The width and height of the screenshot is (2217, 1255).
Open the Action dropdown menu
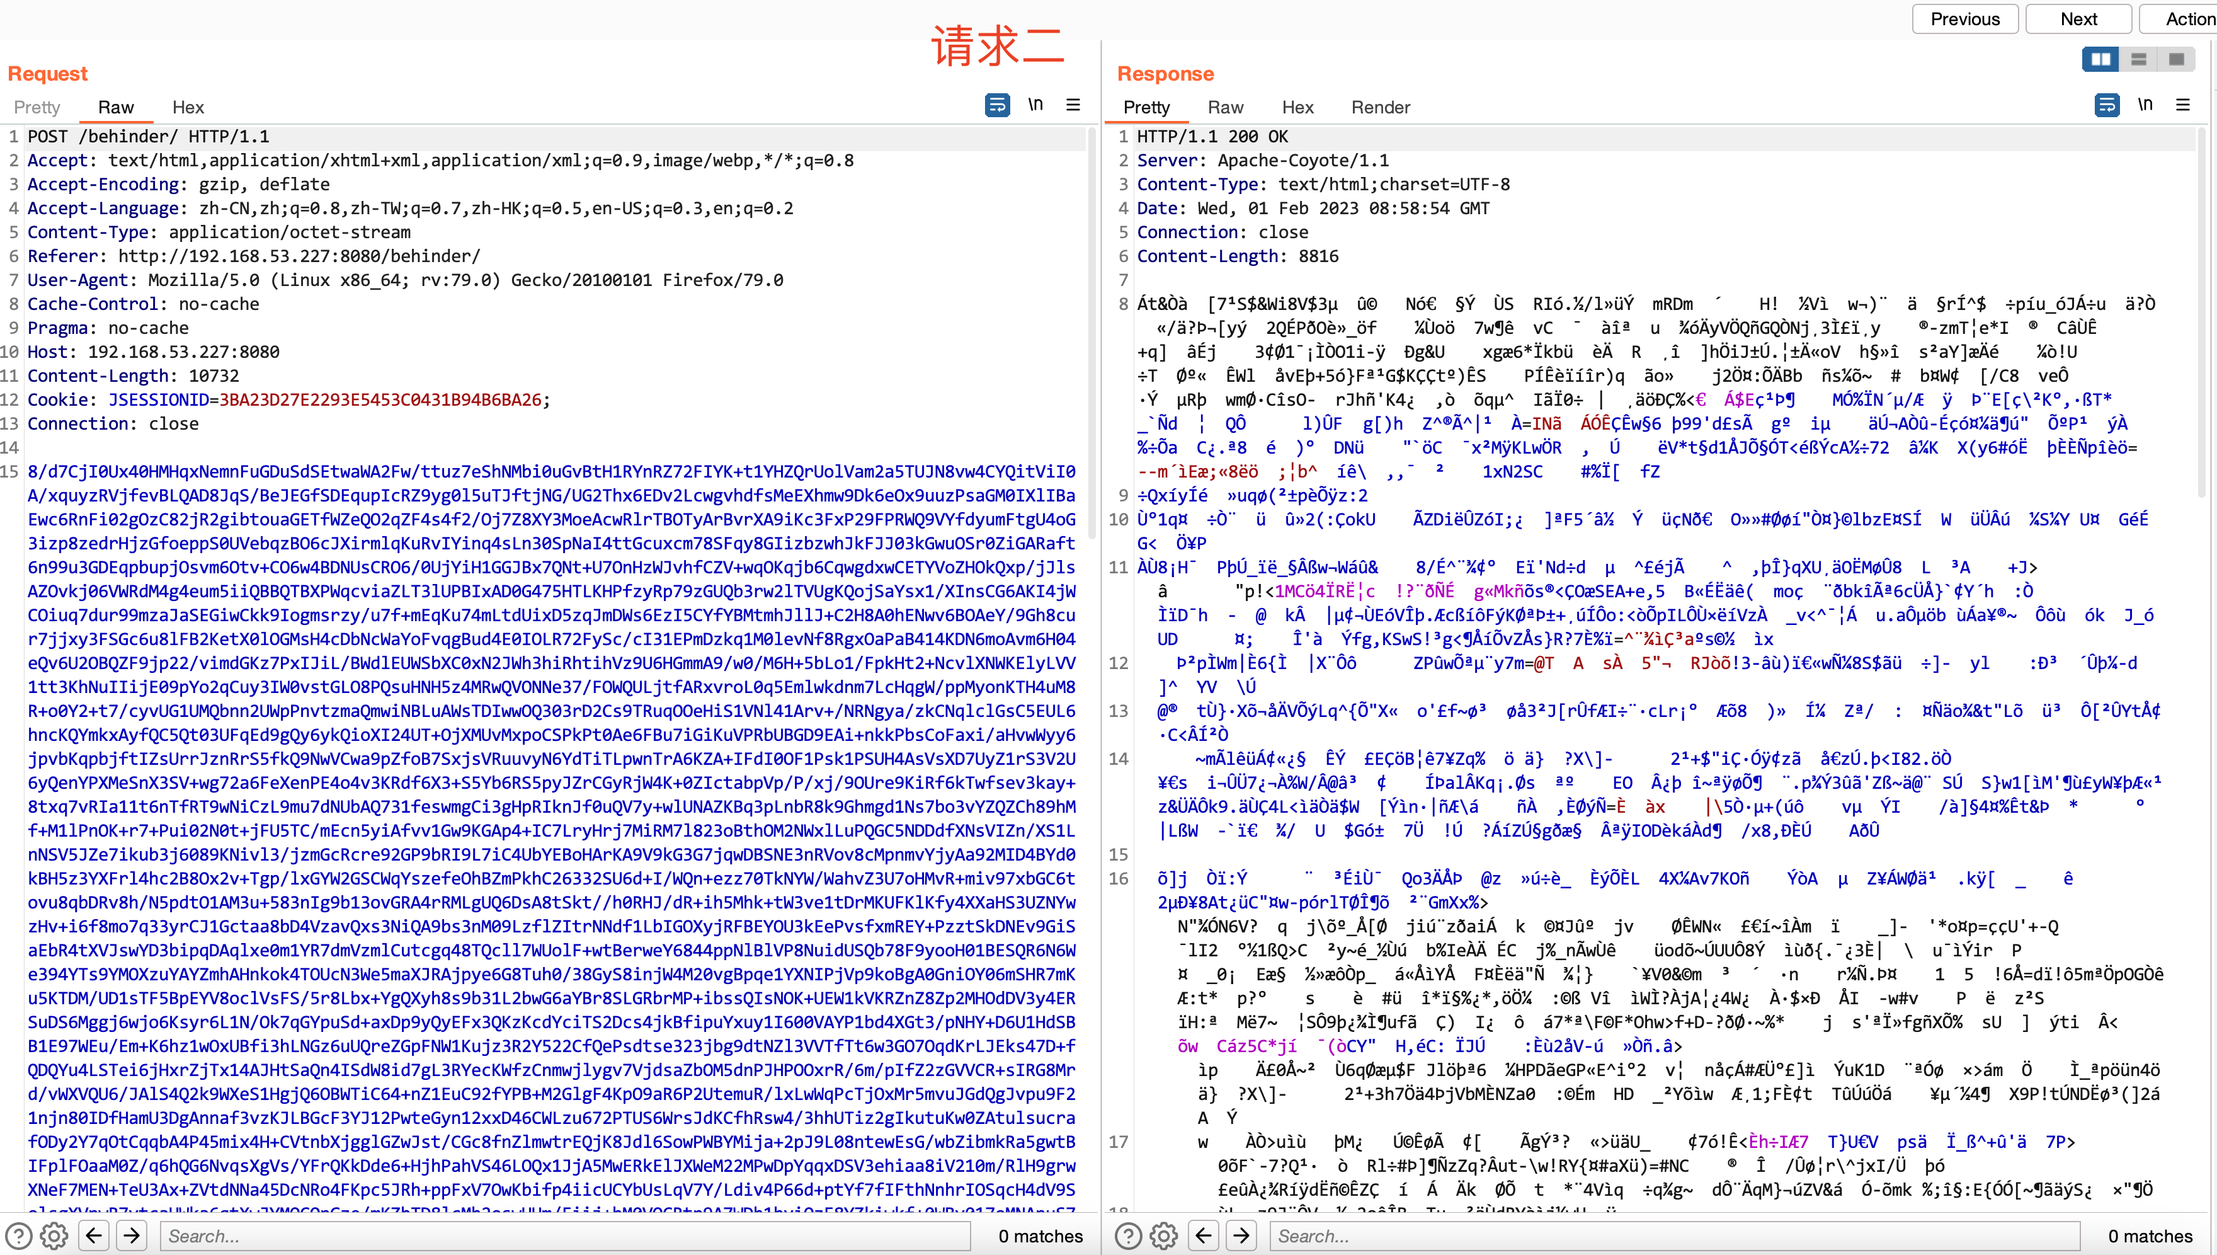[x=2189, y=19]
